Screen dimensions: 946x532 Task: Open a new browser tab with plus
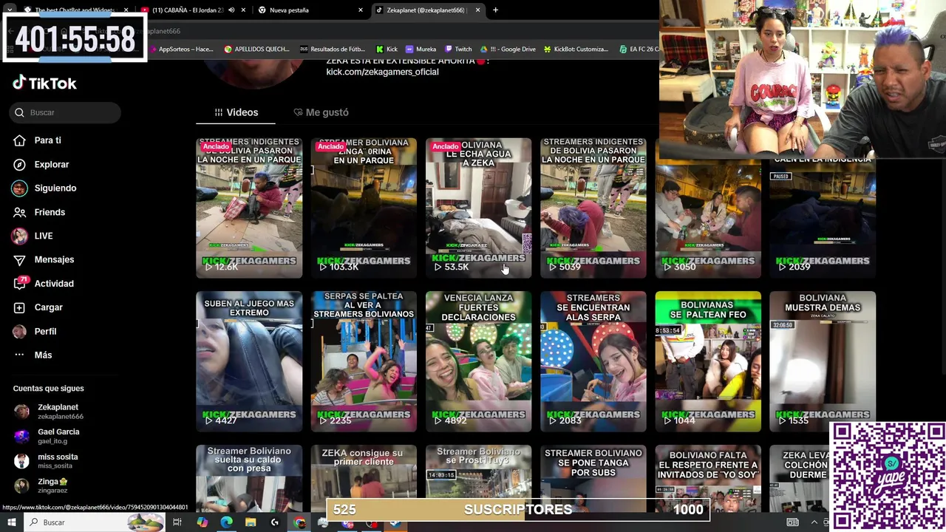pyautogui.click(x=495, y=10)
